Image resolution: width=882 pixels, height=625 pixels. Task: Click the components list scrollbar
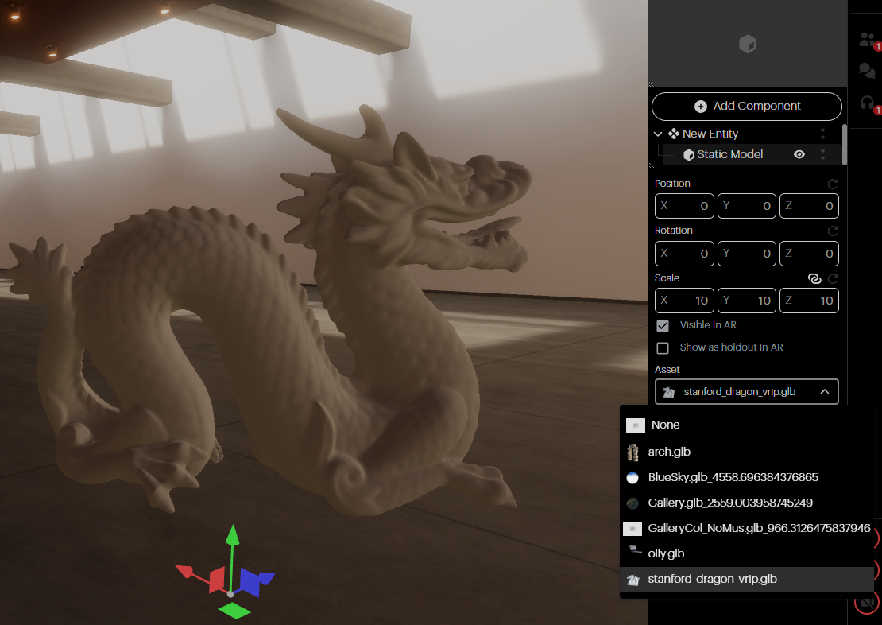tap(844, 145)
